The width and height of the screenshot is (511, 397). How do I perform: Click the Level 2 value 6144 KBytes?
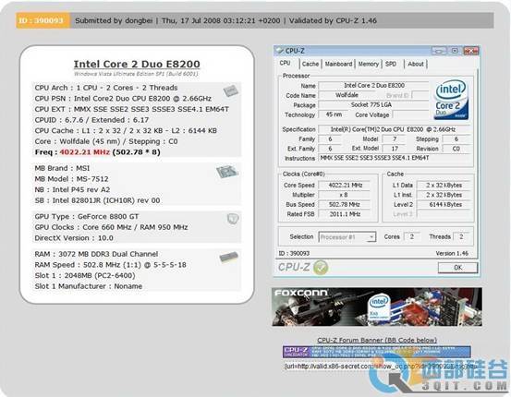tap(444, 205)
